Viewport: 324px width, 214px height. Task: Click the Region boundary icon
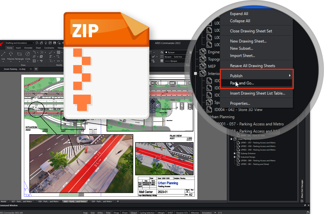pos(41,57)
